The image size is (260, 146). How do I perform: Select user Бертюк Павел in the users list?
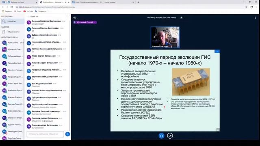click(x=13, y=104)
